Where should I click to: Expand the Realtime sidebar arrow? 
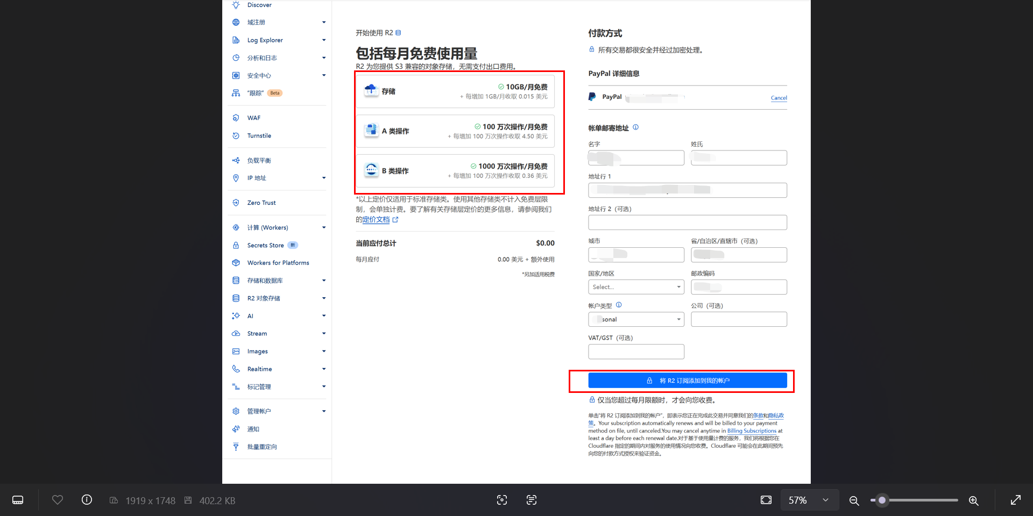click(x=324, y=369)
